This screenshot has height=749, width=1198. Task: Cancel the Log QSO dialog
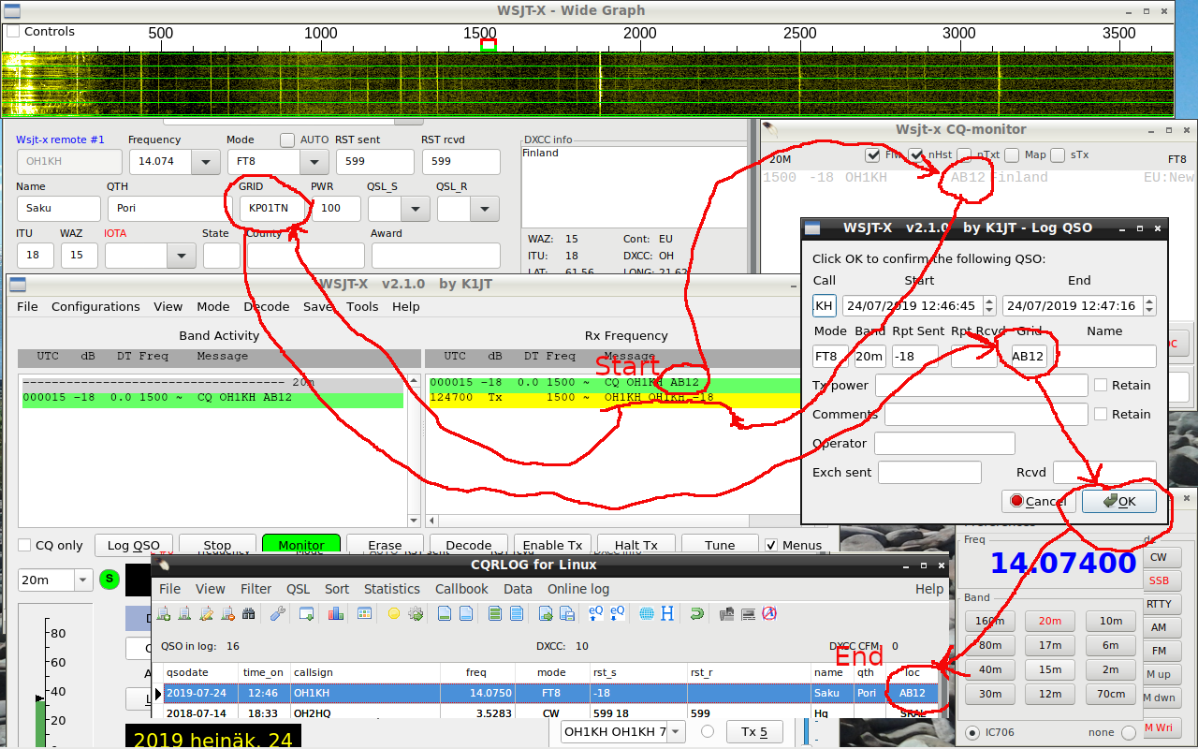click(1038, 501)
